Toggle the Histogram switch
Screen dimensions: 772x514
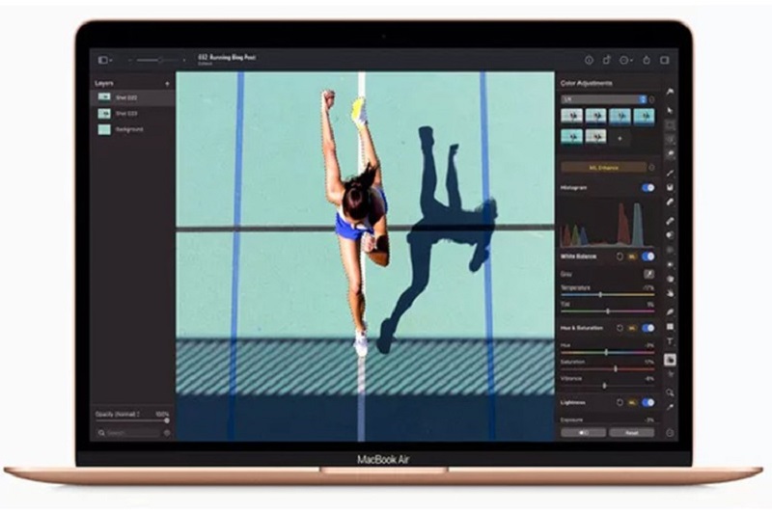[648, 187]
